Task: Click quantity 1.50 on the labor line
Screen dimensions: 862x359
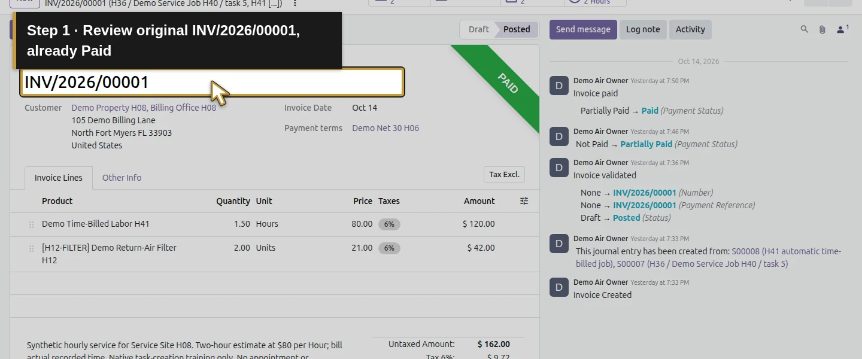Action: tap(242, 224)
